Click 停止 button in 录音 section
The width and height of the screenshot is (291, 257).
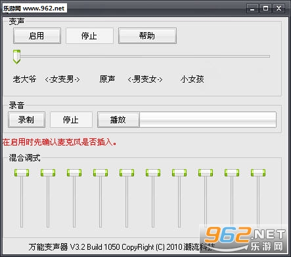coord(71,120)
